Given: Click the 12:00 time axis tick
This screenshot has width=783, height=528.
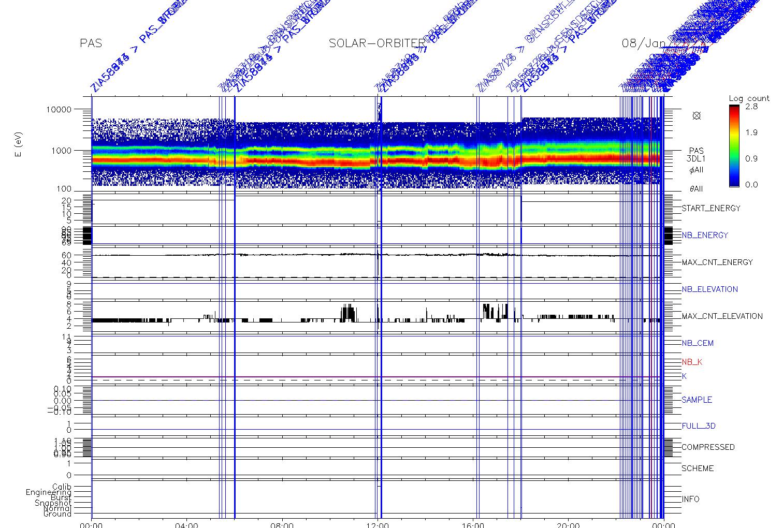Looking at the screenshot, I should (x=378, y=525).
